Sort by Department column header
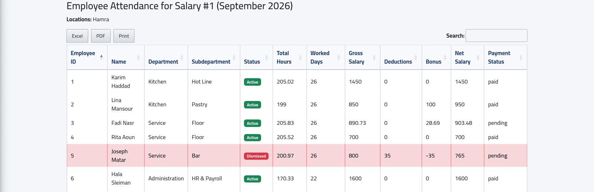 tap(166, 58)
